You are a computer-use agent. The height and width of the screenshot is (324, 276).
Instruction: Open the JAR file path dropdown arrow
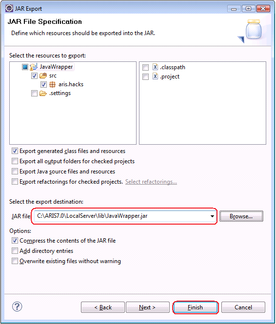[x=212, y=216]
